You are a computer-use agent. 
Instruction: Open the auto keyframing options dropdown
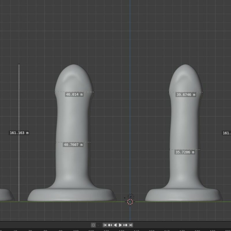click(x=98, y=225)
